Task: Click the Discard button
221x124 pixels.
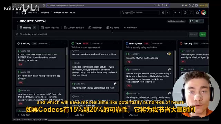Action: 193,34
